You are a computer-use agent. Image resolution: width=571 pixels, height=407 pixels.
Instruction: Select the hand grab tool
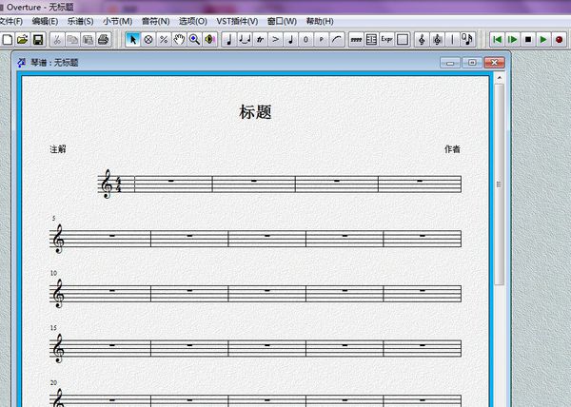click(179, 39)
